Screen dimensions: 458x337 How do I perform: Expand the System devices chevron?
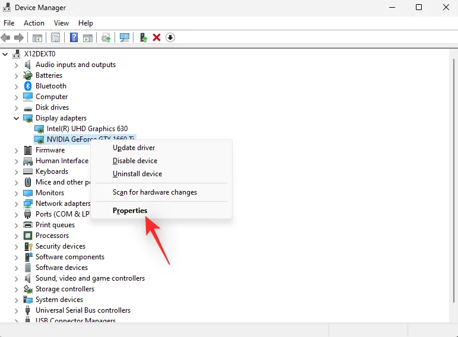(x=17, y=300)
